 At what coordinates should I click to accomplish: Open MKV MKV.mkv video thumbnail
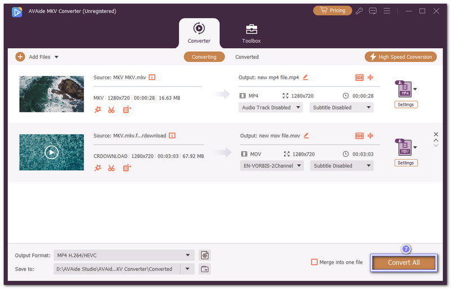click(x=51, y=94)
